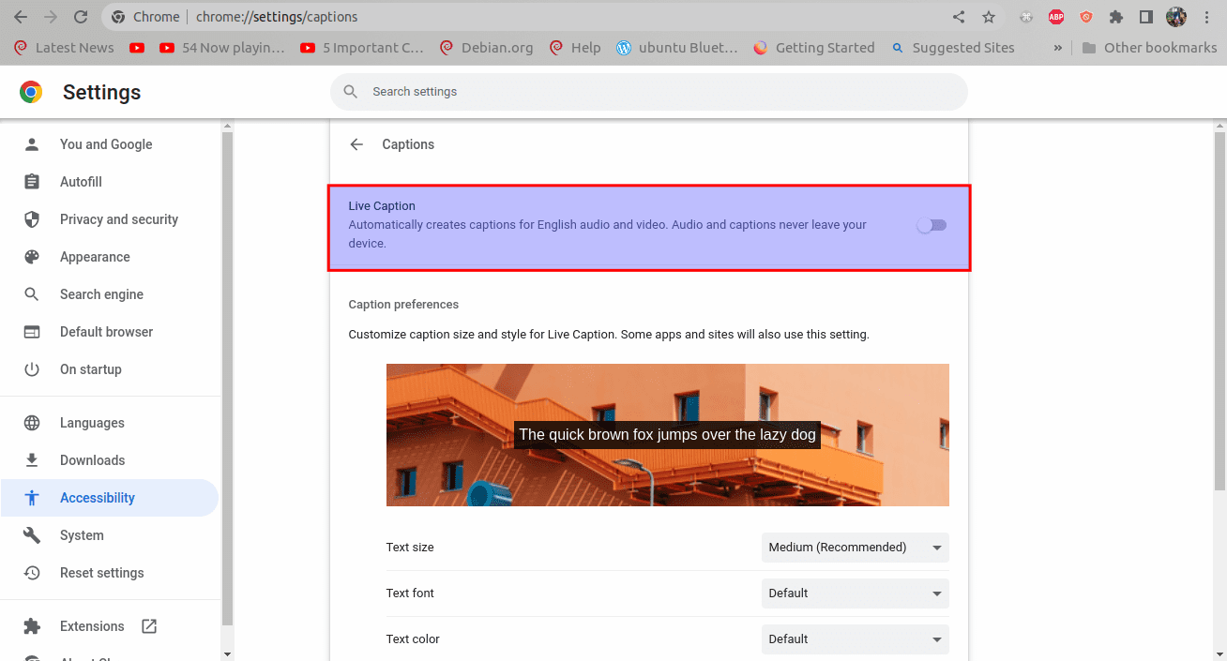
Task: Click the sidebar scrollbar down arrow
Action: coord(226,653)
